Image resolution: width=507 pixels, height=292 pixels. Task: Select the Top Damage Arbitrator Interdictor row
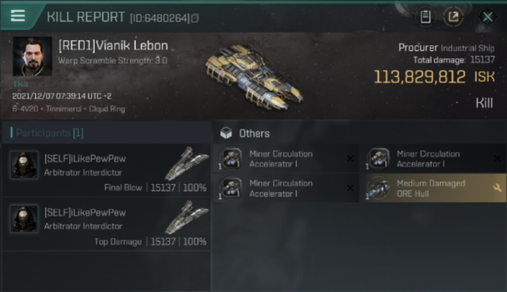(106, 224)
